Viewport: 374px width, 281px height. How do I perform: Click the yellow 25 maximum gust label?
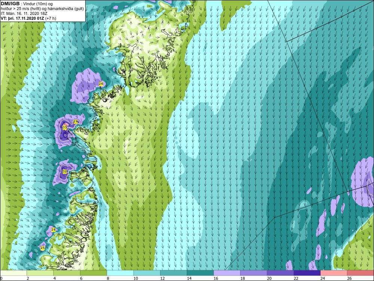(43, 248)
